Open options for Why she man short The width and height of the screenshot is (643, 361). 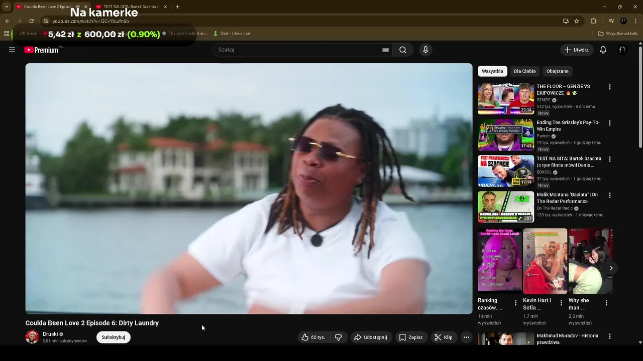coord(606,303)
